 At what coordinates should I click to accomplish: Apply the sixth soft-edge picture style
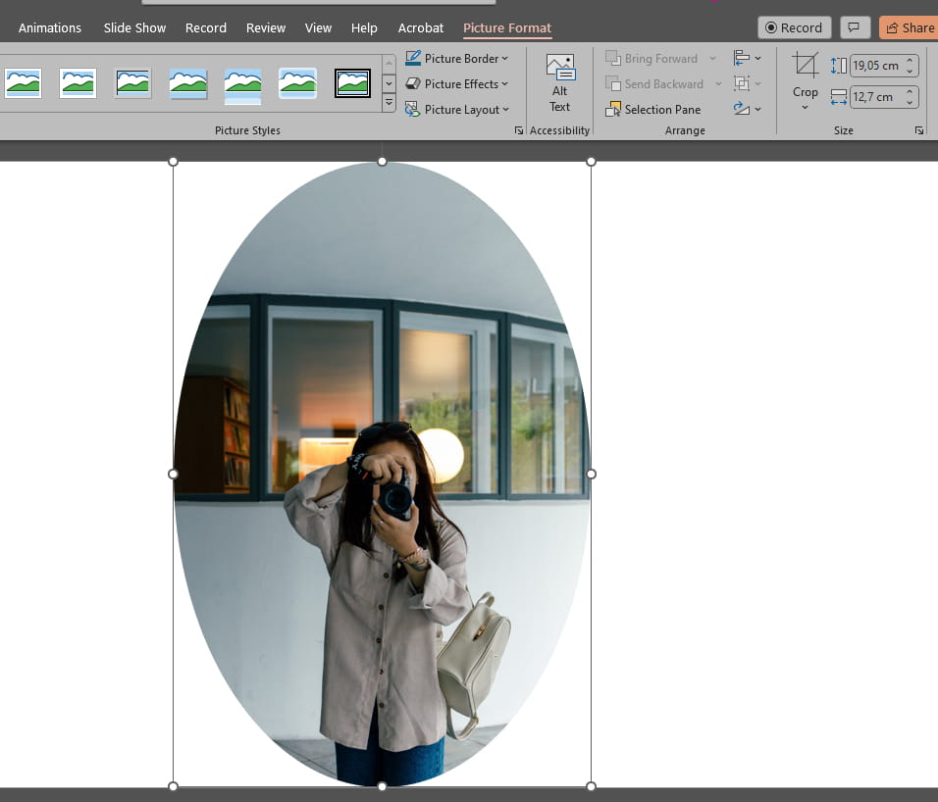(x=297, y=83)
